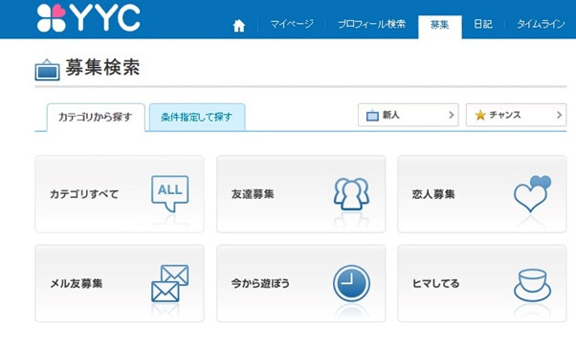This screenshot has width=576, height=351.
Task: Open the カテゴリすべて category card
Action: [x=120, y=194]
